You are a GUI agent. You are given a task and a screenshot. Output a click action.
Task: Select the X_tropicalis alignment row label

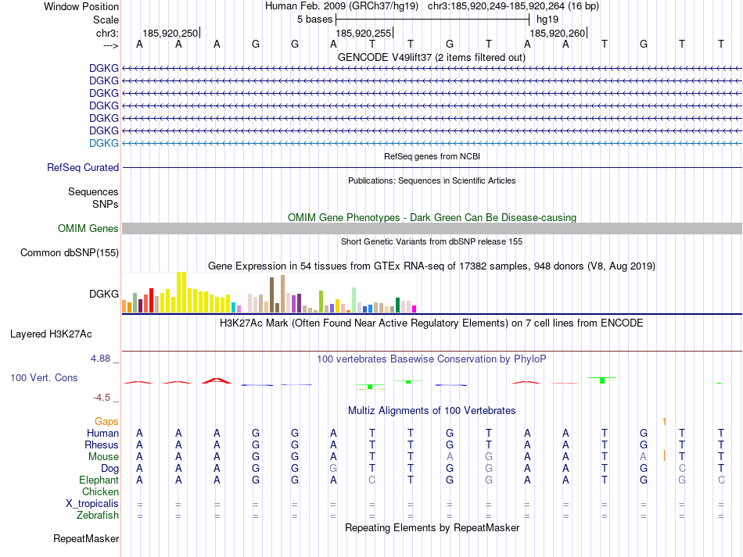pyautogui.click(x=92, y=504)
